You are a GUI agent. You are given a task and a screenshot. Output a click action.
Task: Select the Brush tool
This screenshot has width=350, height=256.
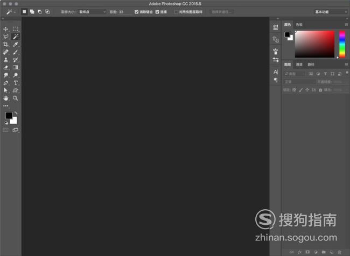coord(16,52)
